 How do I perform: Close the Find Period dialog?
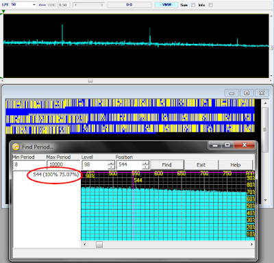point(245,145)
